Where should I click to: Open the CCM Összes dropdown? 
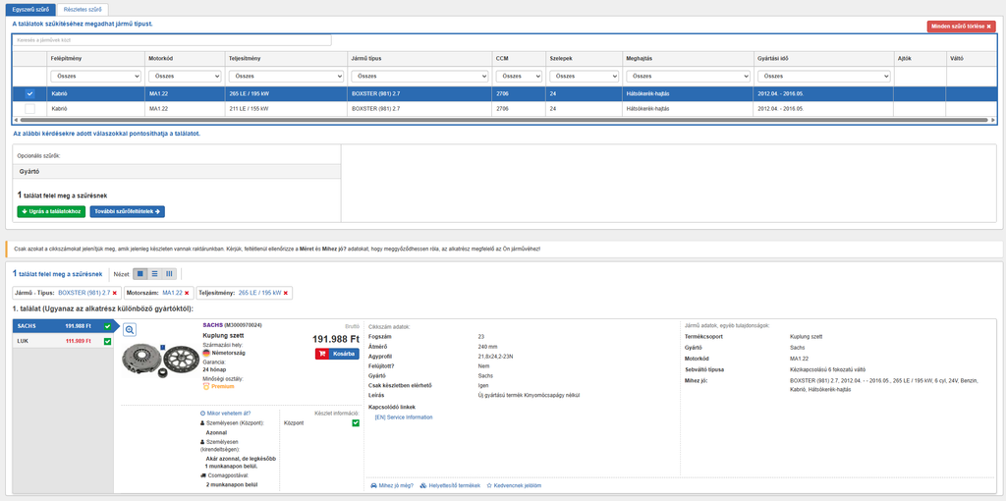click(519, 77)
